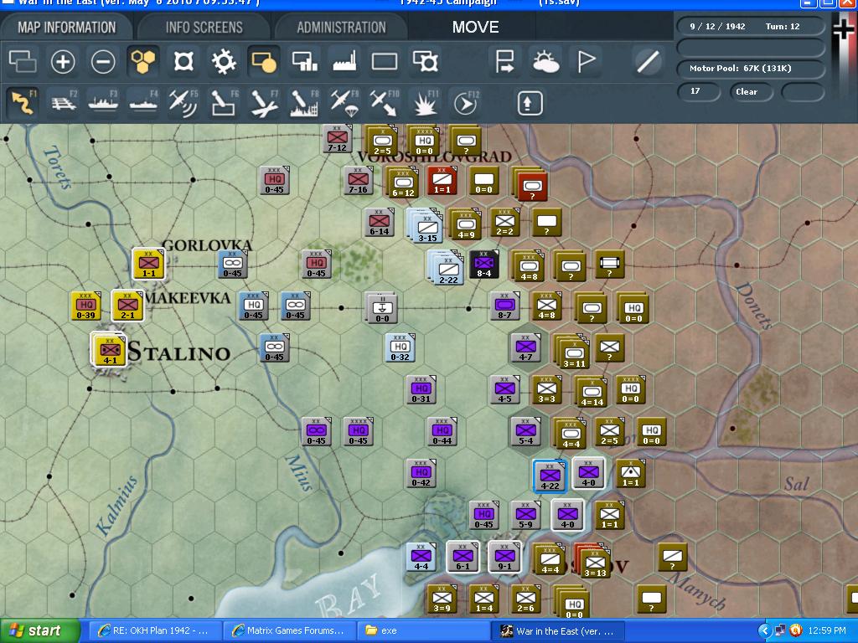The height and width of the screenshot is (643, 858).
Task: Select red Soviet counter 1=1 near Voroshilovgrad
Action: [442, 181]
